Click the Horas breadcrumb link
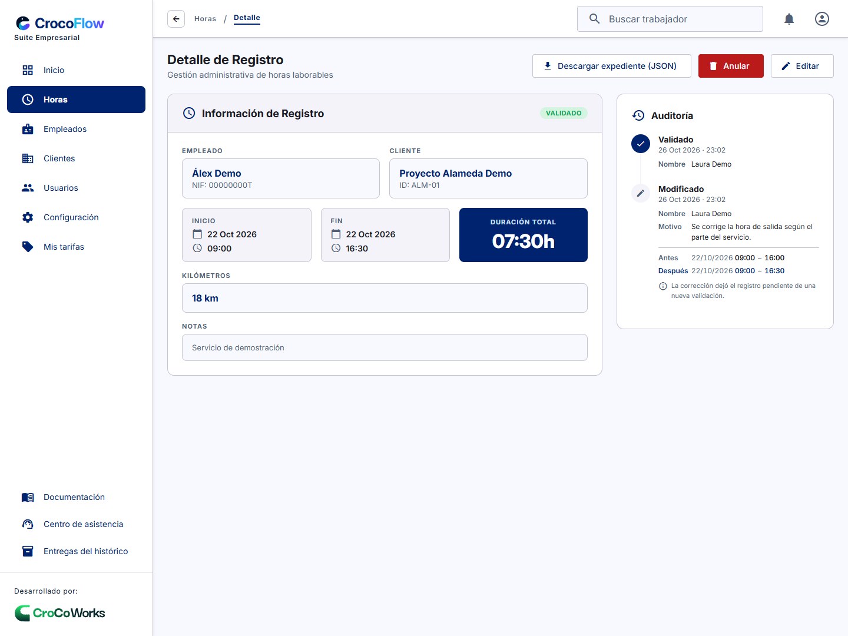Image resolution: width=848 pixels, height=636 pixels. (x=205, y=19)
